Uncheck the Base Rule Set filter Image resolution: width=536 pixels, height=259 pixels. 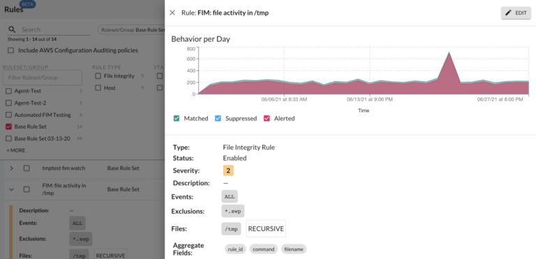9,127
